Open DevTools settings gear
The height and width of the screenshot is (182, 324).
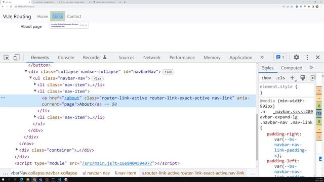[296, 57]
